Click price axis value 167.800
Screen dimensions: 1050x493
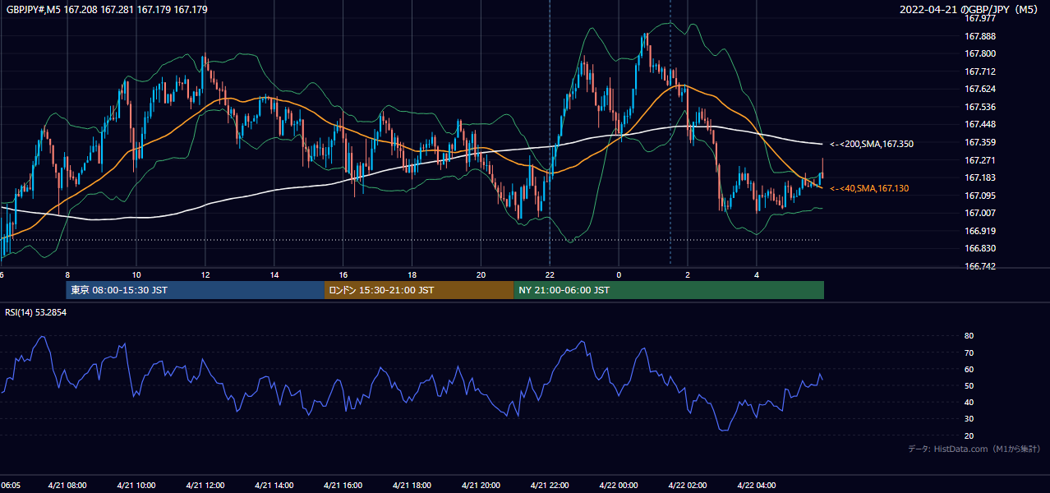[x=980, y=53]
